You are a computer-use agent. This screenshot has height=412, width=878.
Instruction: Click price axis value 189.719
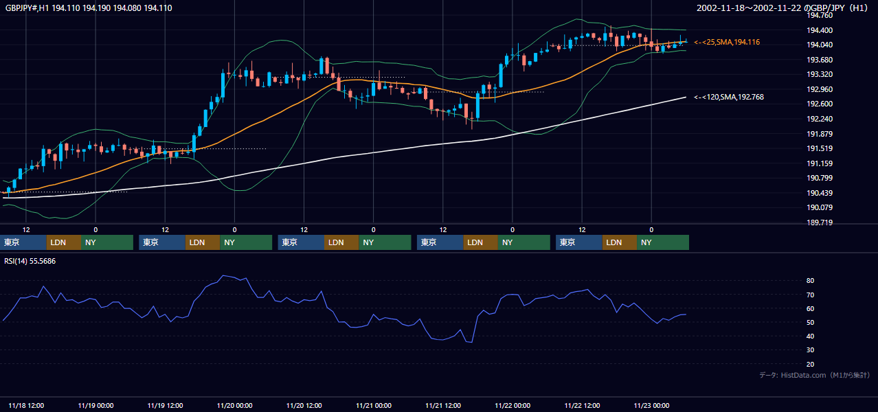tap(819, 222)
